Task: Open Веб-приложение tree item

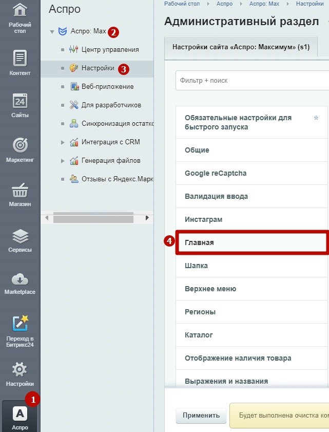Action: click(x=107, y=86)
